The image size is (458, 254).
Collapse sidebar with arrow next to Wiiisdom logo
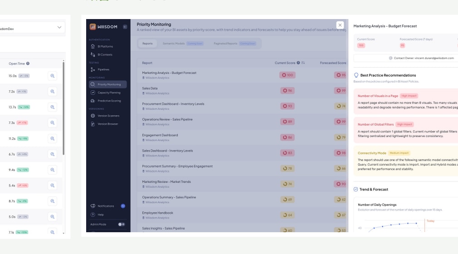tap(125, 27)
